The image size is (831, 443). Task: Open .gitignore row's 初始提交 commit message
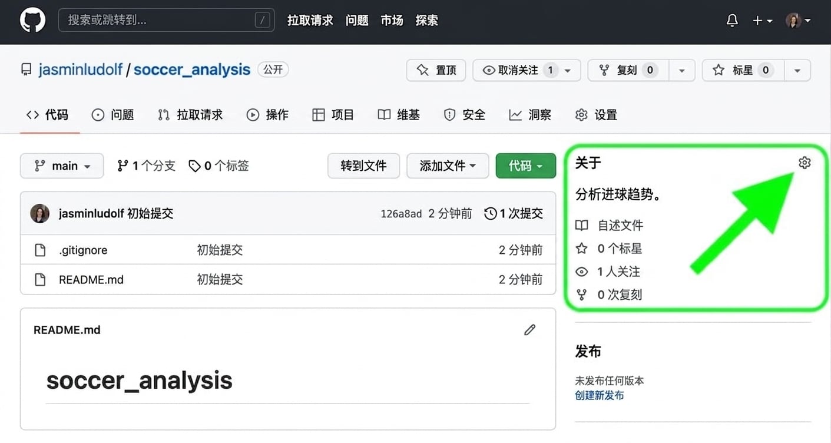coord(220,250)
